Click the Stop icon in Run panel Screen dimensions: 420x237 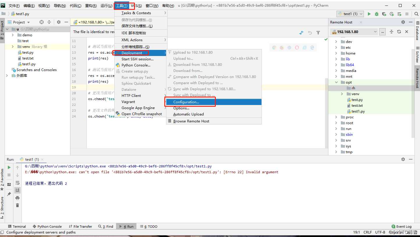9,175
